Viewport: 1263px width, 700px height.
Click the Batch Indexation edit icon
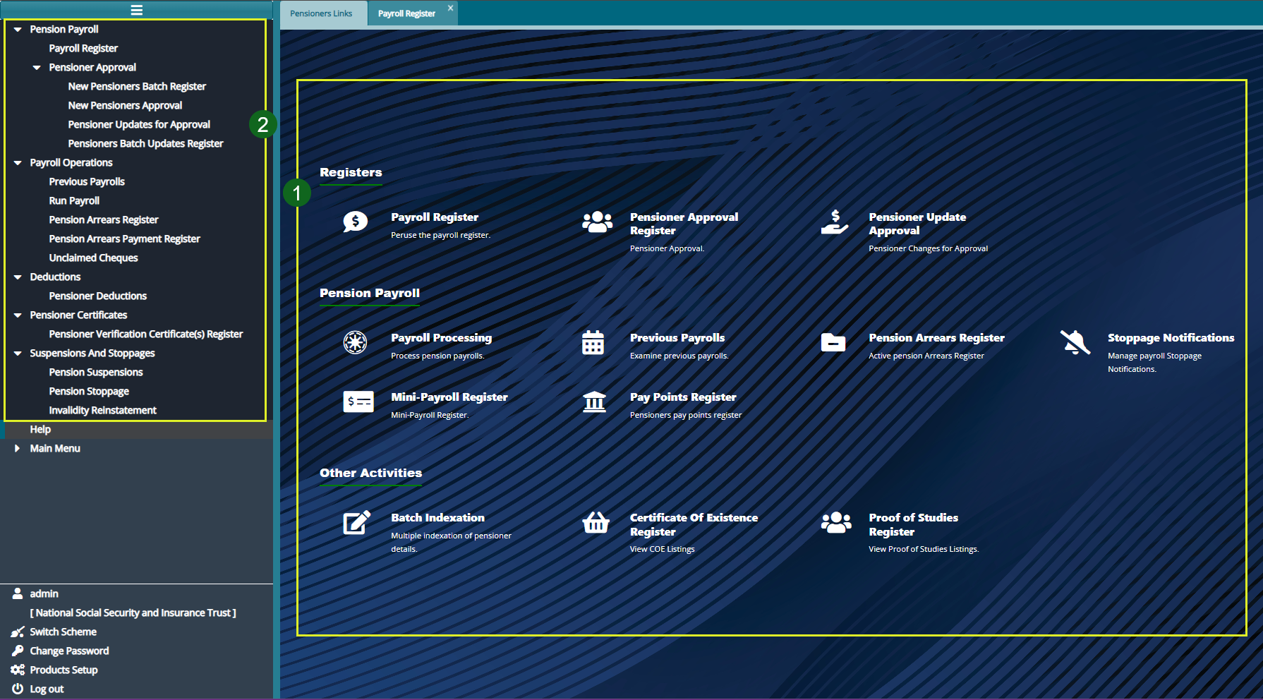[x=356, y=522]
